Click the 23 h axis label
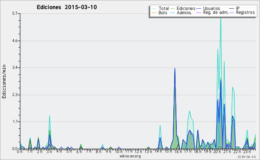260x160 pixels. (x=247, y=152)
